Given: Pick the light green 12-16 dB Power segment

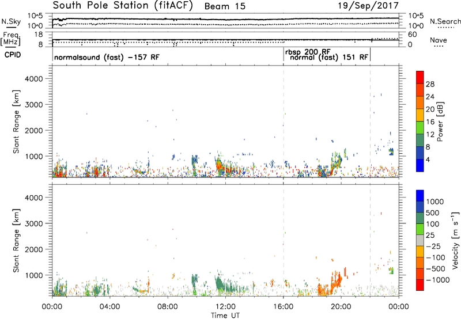Looking at the screenshot, I should pyautogui.click(x=420, y=127).
